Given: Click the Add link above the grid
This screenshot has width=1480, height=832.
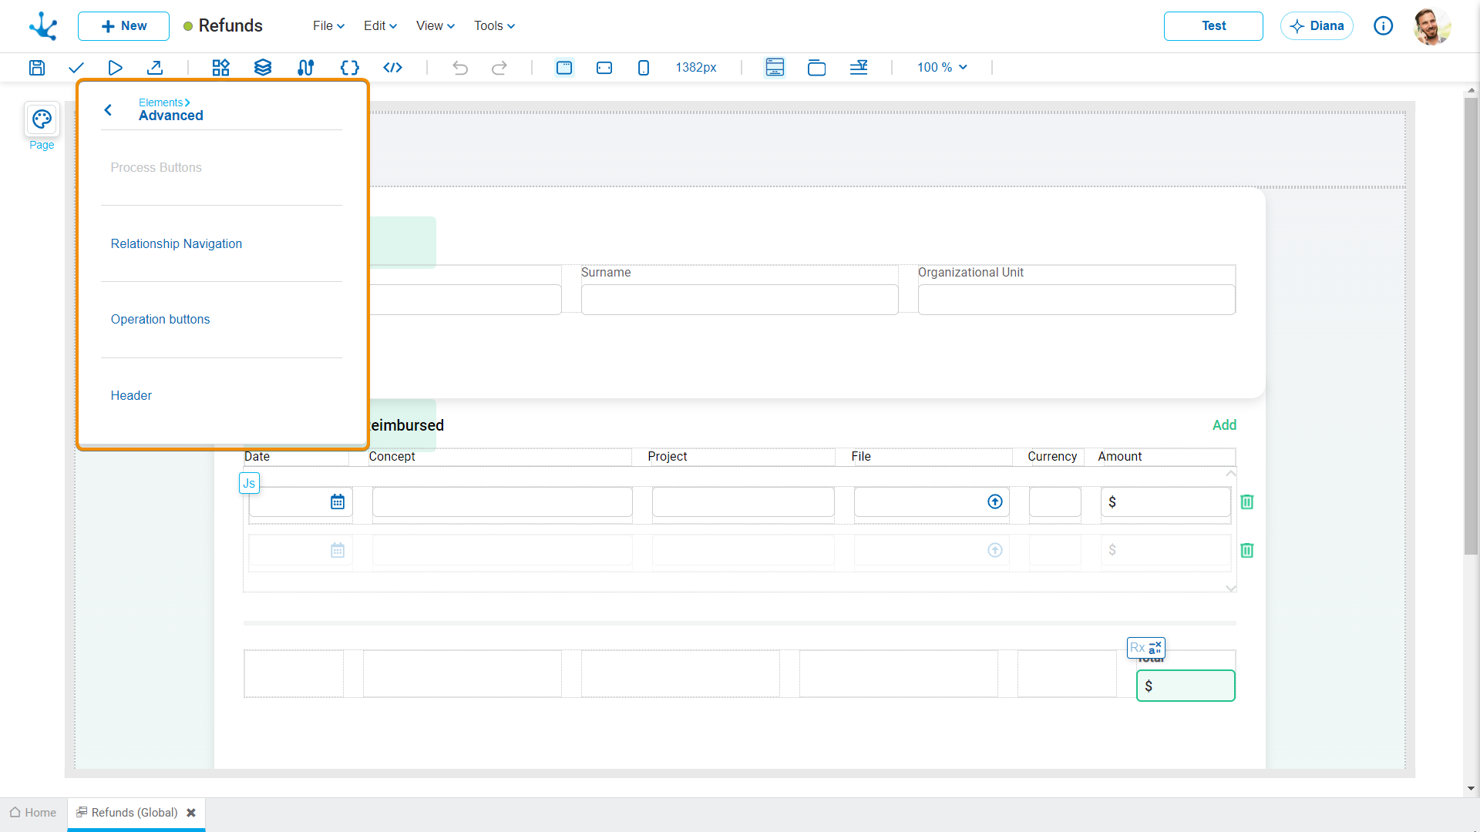Looking at the screenshot, I should coord(1224,425).
